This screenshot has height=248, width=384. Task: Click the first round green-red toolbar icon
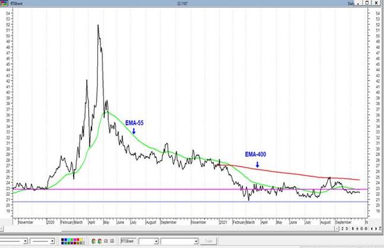tap(93, 241)
